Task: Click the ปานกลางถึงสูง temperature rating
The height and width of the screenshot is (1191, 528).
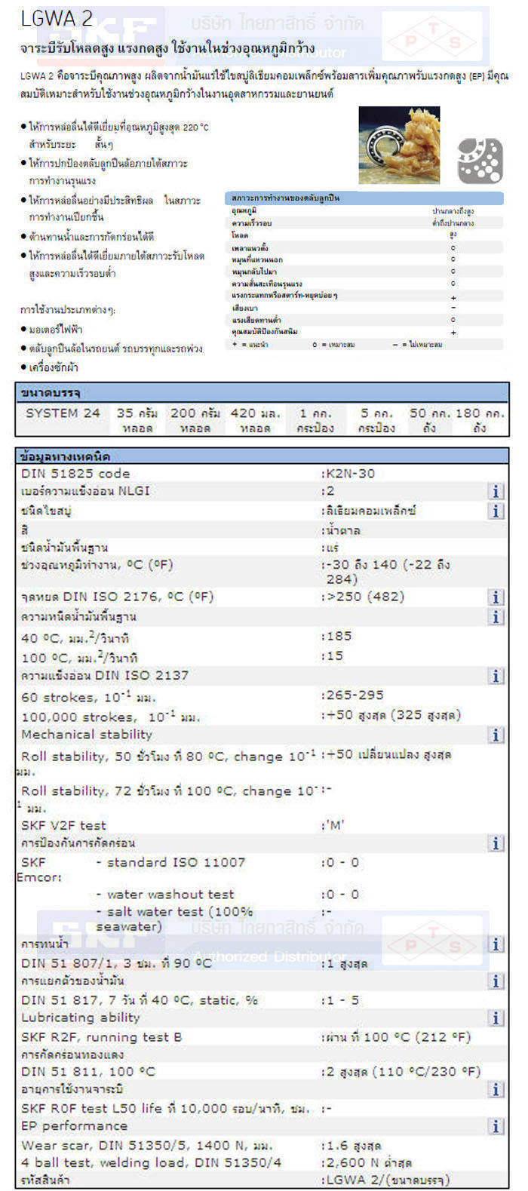Action: point(453,211)
